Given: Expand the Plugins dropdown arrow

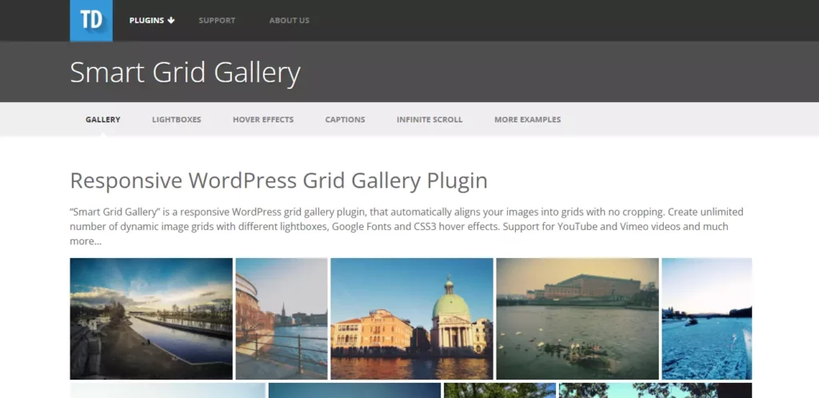Looking at the screenshot, I should pyautogui.click(x=171, y=21).
